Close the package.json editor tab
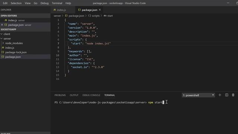Screen dimensions: 238x134 (x=100, y=10)
